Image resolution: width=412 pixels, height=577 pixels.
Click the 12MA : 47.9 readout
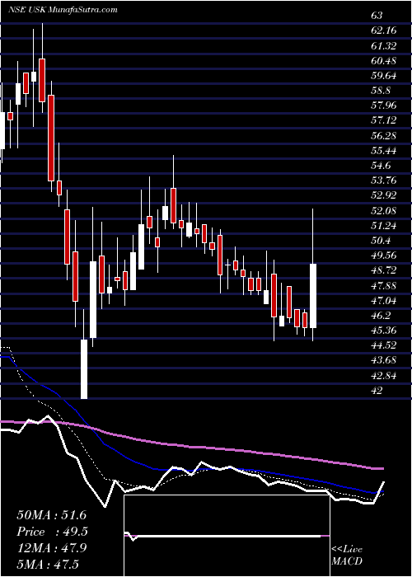(51, 548)
